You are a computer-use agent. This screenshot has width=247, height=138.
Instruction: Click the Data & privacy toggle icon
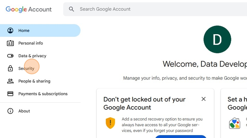[x=10, y=56]
